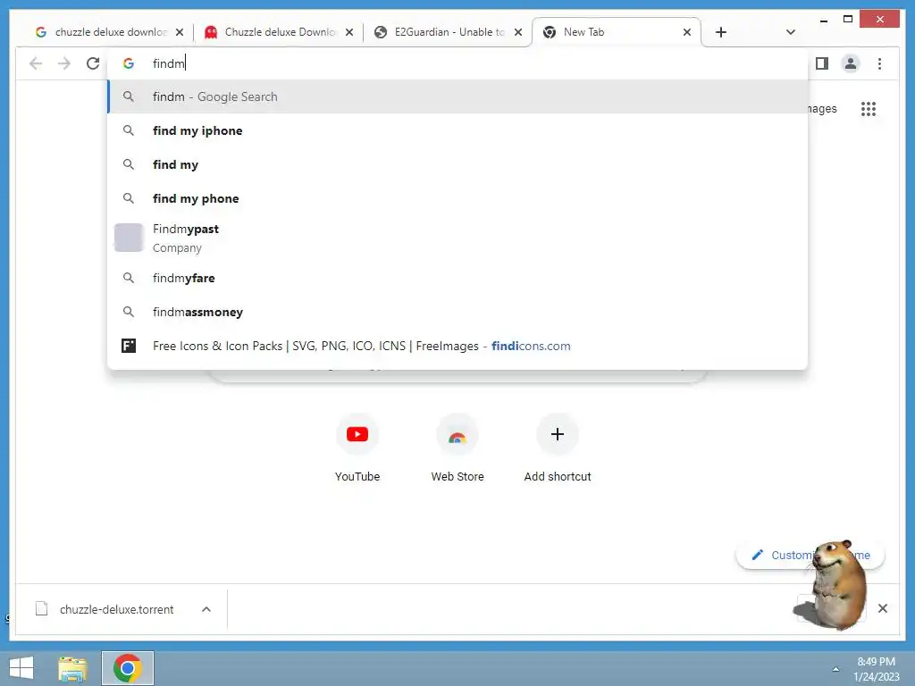Select the New Tab tab
915x686 pixels.
click(617, 32)
